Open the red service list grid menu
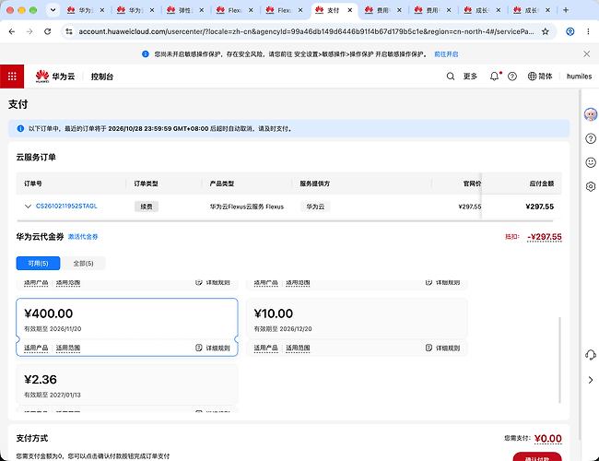The height and width of the screenshot is (461, 599). (12, 77)
